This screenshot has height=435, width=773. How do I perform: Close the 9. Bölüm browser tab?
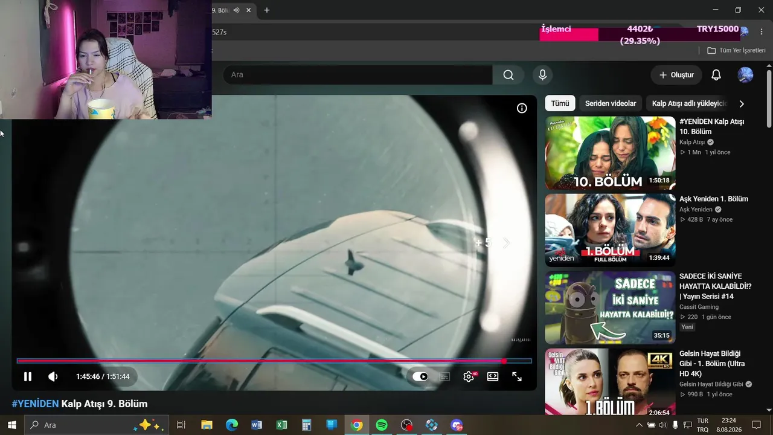[248, 10]
